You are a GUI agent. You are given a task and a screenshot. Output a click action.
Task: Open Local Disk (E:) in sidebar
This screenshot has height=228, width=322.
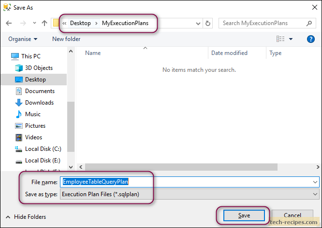click(x=43, y=161)
